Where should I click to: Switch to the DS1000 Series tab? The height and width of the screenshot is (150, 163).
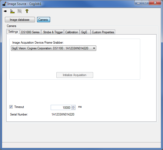coord(30,32)
